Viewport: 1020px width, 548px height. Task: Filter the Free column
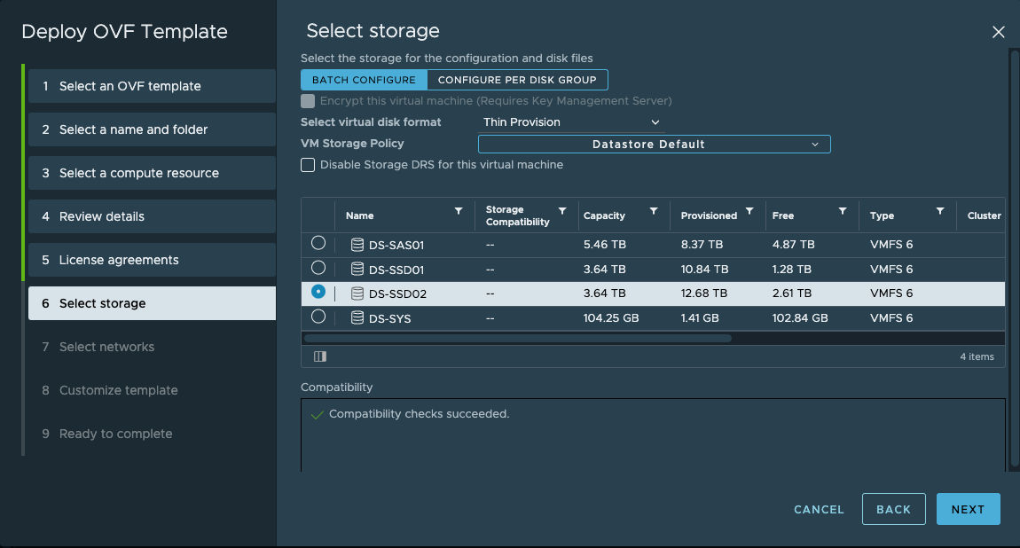843,211
